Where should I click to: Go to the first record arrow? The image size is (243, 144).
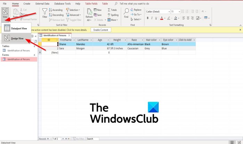(x=48, y=139)
